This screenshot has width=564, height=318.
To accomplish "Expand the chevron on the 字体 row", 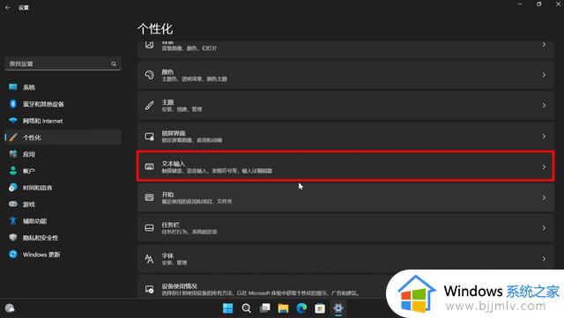I will pos(544,259).
